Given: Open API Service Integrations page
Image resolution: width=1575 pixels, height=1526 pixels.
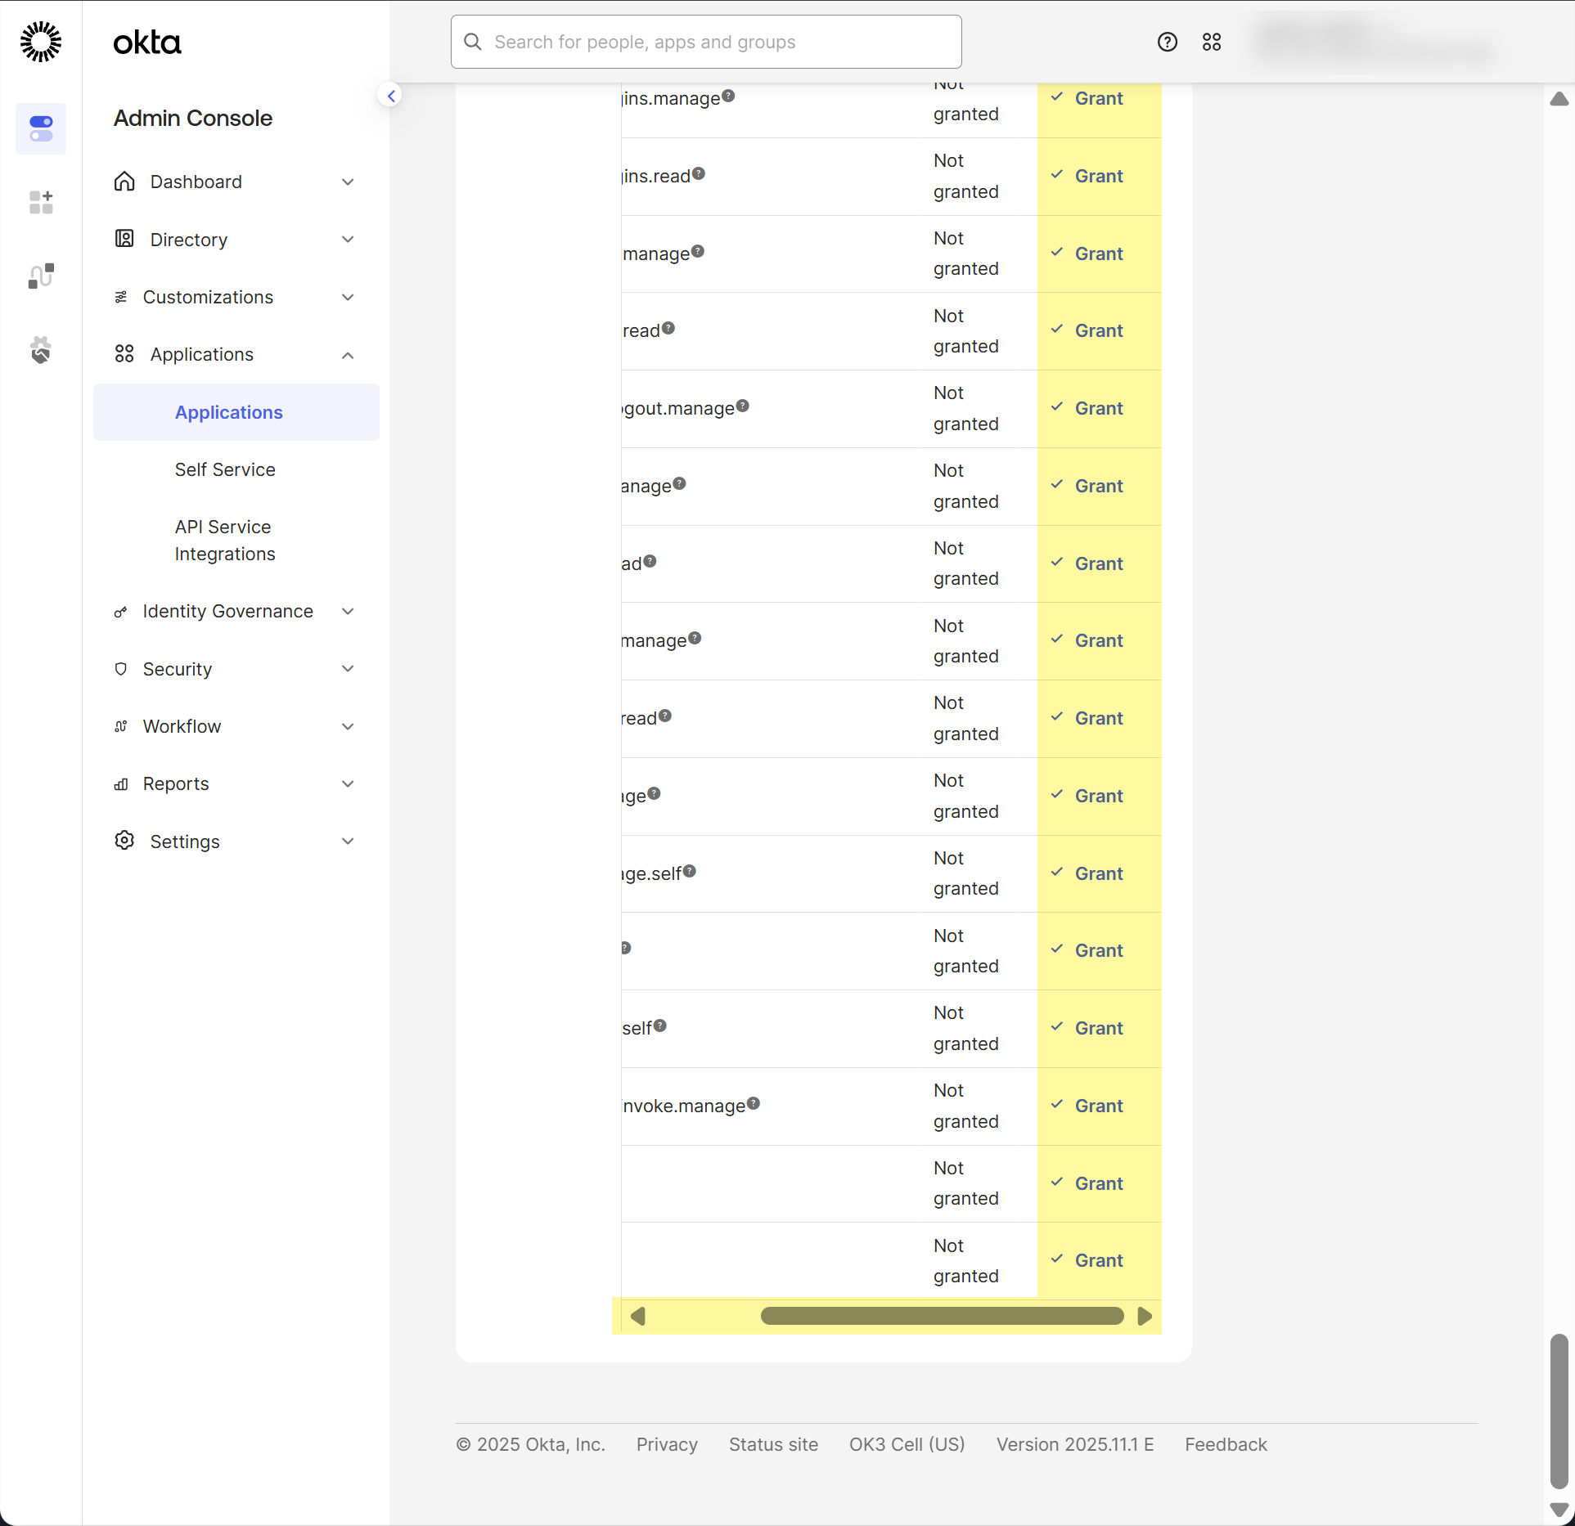Looking at the screenshot, I should [x=225, y=541].
